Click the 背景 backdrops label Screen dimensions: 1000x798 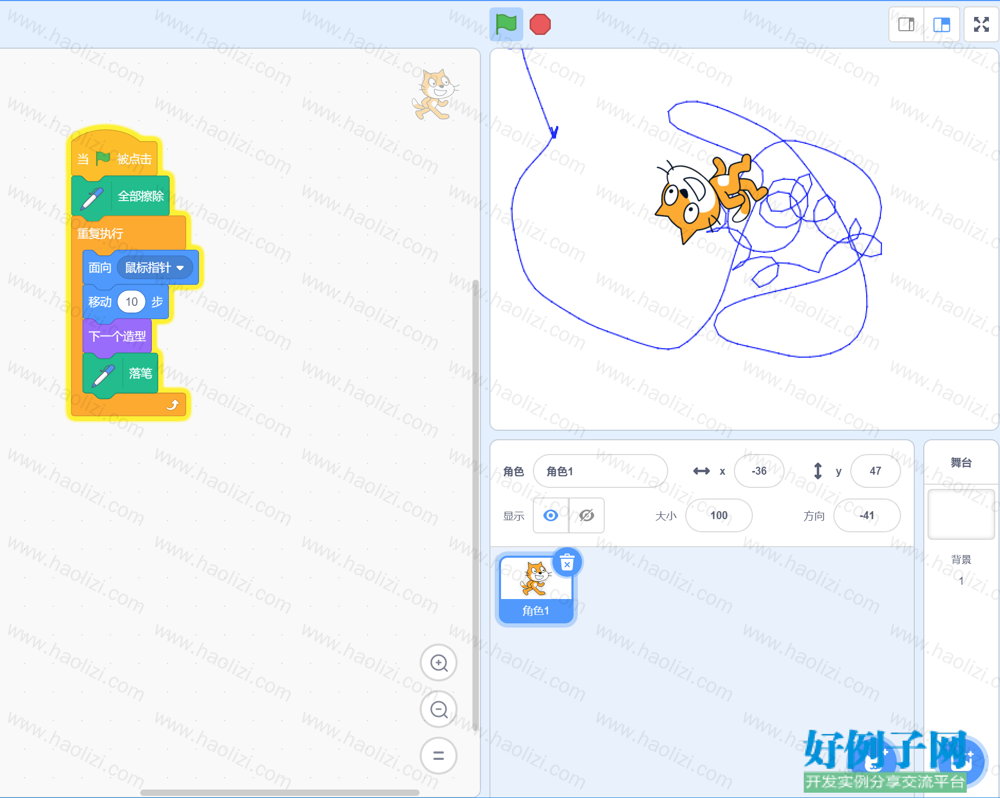[x=961, y=559]
